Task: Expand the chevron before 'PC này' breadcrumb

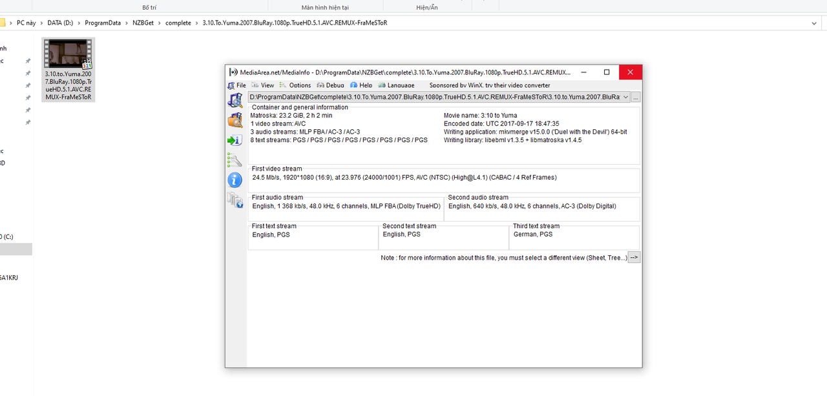Action: click(11, 23)
